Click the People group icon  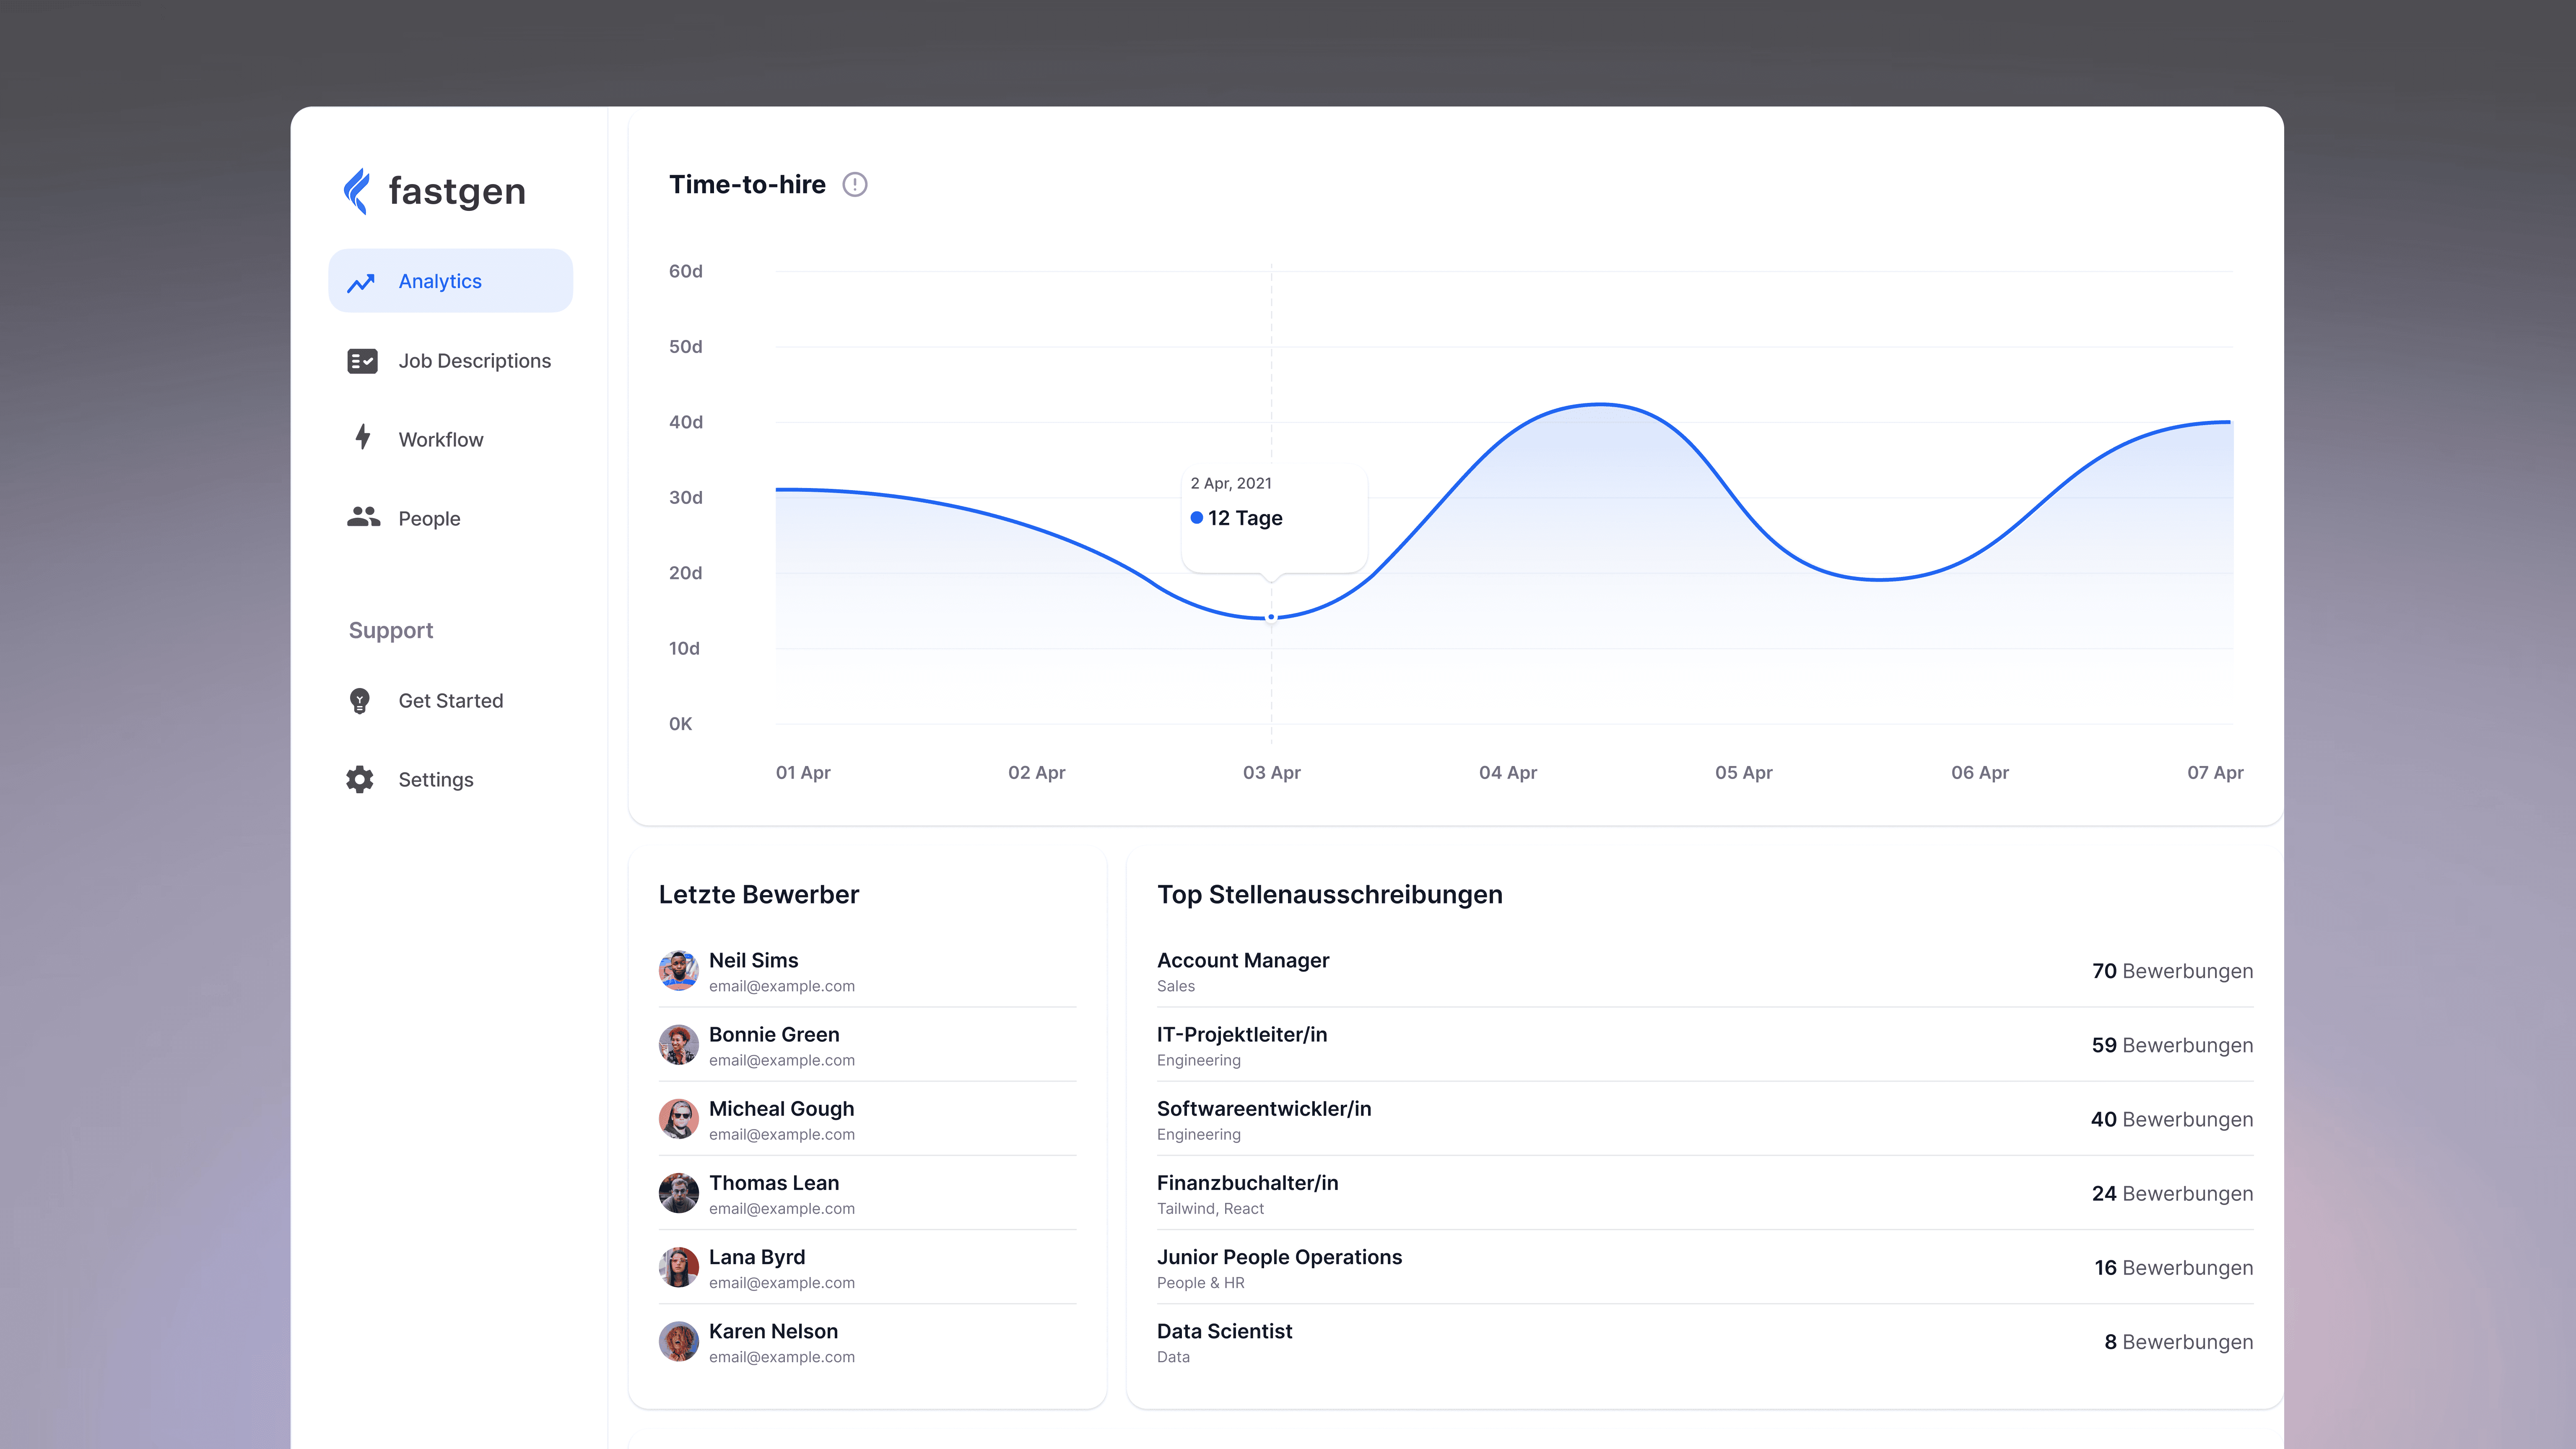tap(363, 517)
